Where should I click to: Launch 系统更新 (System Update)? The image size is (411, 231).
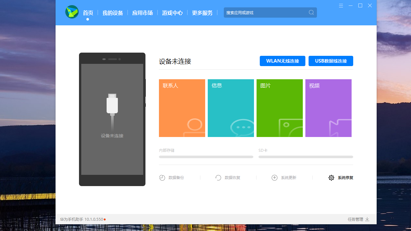284,177
